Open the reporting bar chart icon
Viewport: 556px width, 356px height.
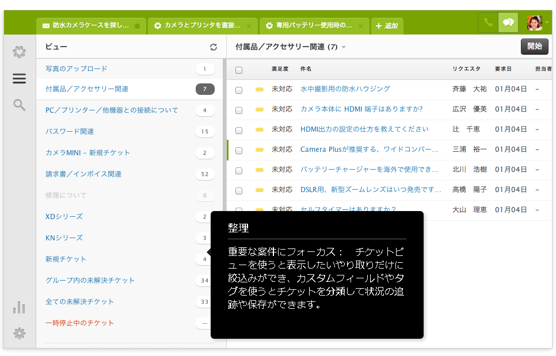(19, 308)
